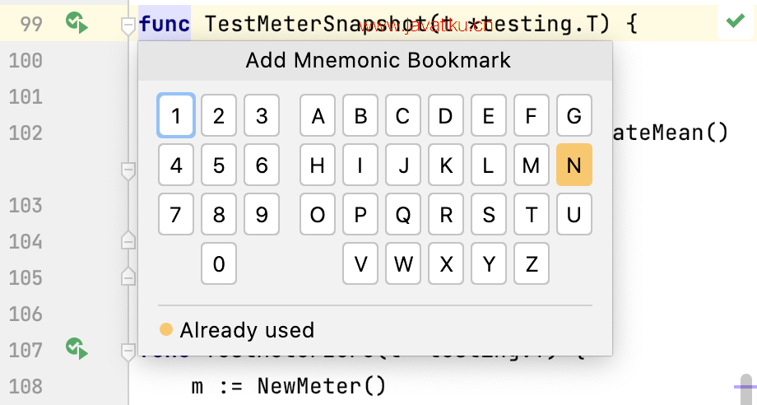757x405 pixels.
Task: Click NewMeter() call on line 108
Action: (322, 386)
